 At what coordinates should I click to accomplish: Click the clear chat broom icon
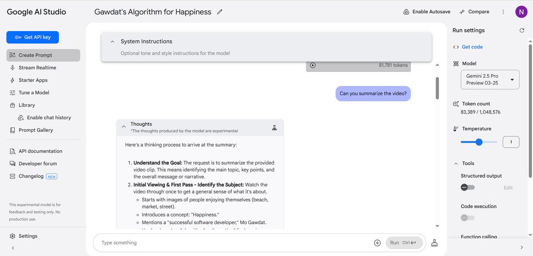click(x=434, y=243)
